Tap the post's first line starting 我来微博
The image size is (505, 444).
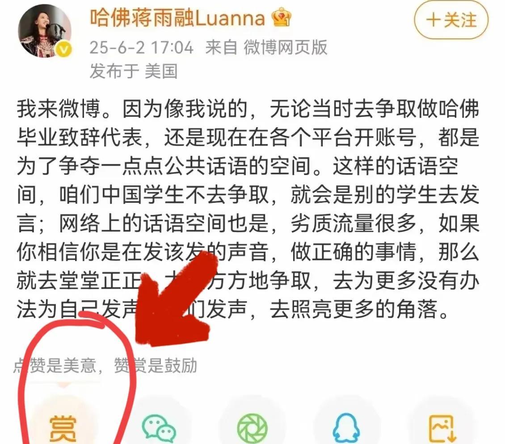[248, 109]
